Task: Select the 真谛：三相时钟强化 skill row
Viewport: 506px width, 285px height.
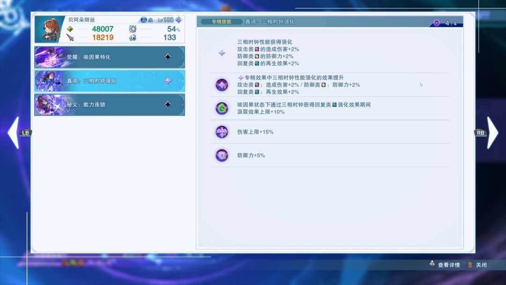Action: (x=110, y=81)
